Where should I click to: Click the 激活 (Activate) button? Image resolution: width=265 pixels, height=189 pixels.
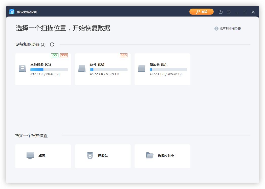(x=201, y=12)
